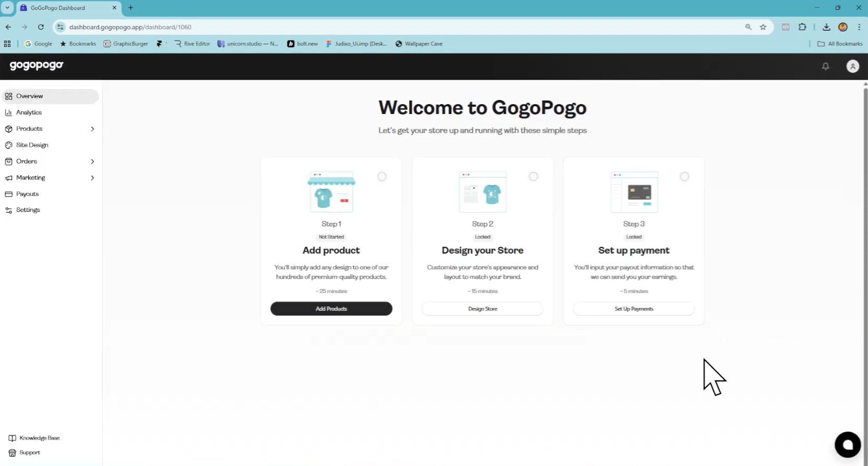Click the Design Store button
Image resolution: width=868 pixels, height=466 pixels.
click(482, 309)
